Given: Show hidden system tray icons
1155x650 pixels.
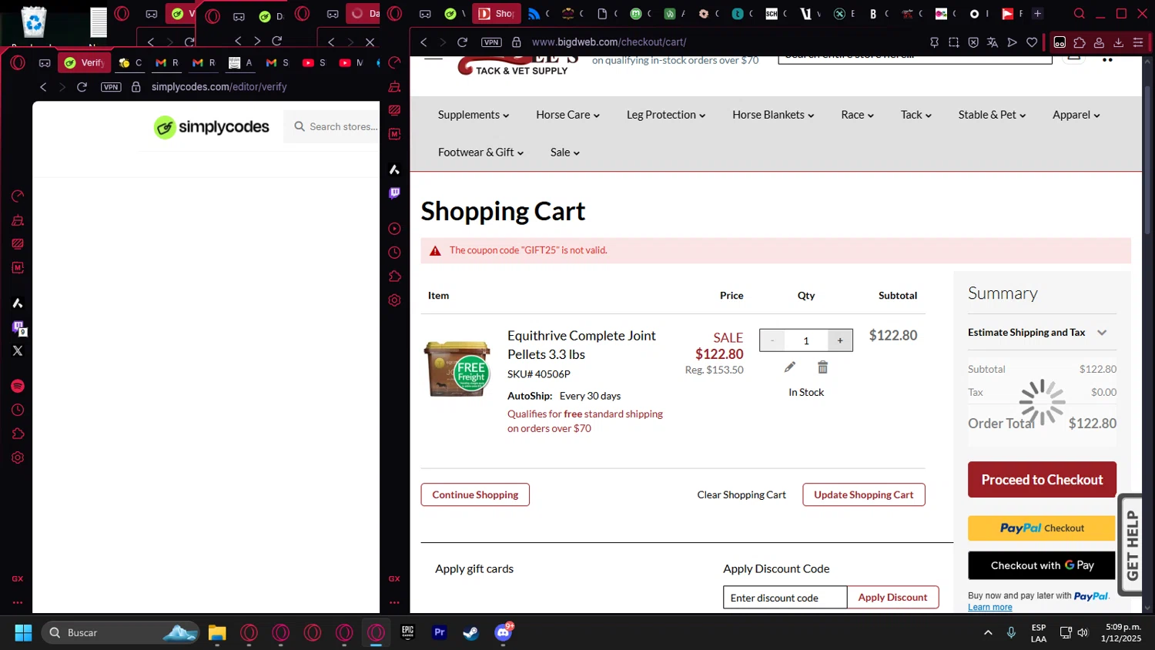Looking at the screenshot, I should (x=988, y=633).
